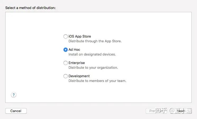Click "Distribute to members of your team." text

click(x=97, y=81)
